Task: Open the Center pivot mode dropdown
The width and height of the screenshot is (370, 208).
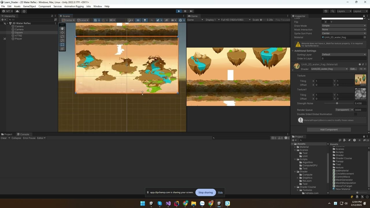Action: point(68,20)
